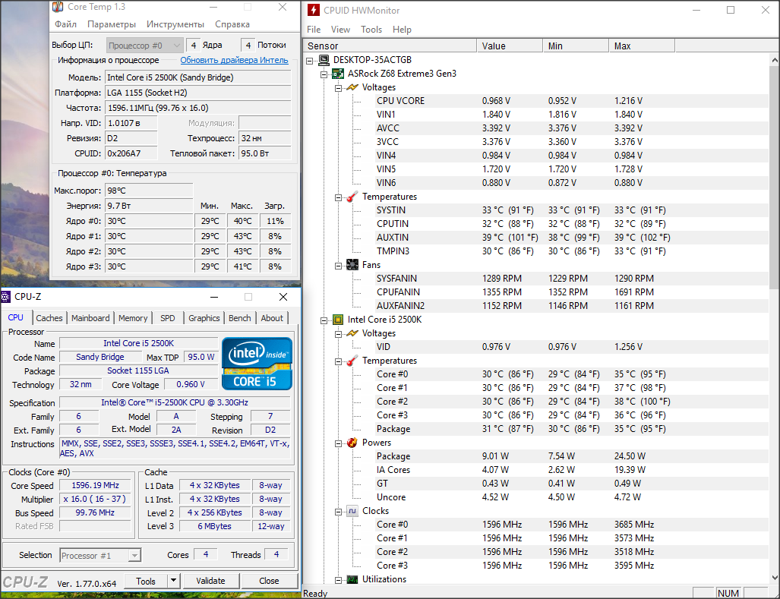Click the Tools button in CPU-Z
This screenshot has height=599, width=780.
[x=146, y=581]
